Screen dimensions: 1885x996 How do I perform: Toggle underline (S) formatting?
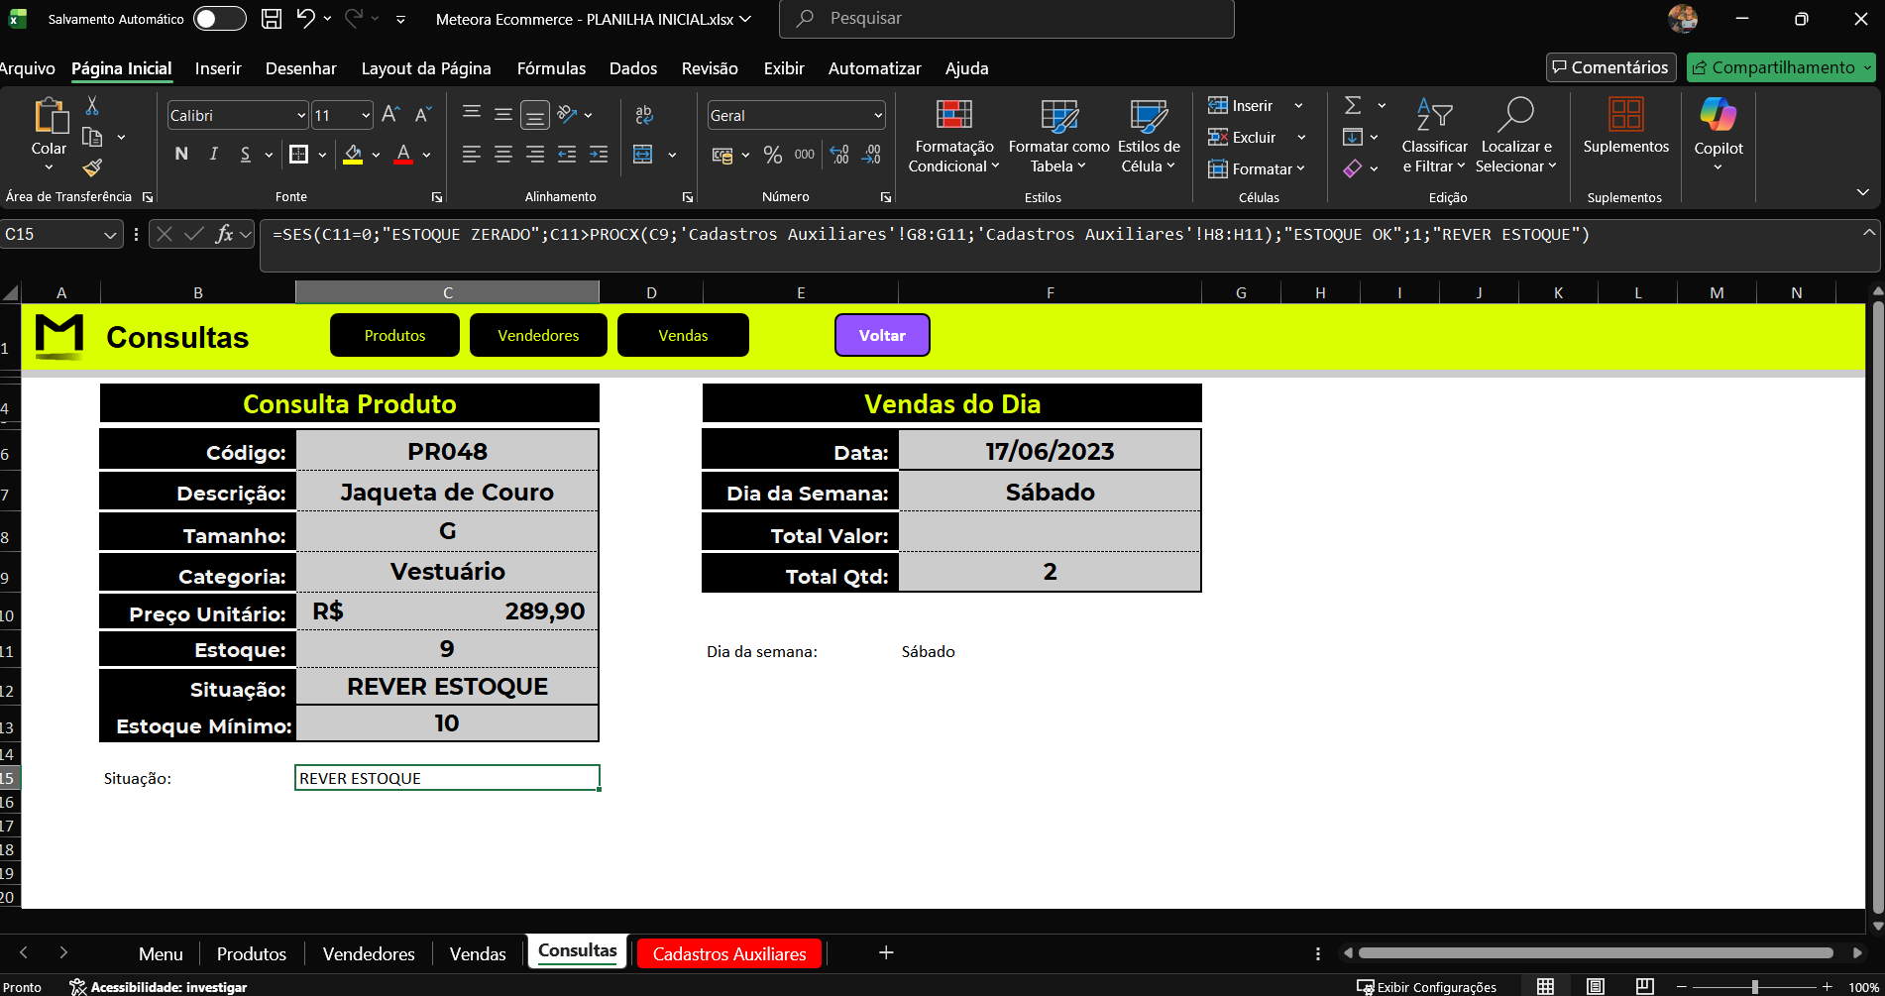[245, 154]
